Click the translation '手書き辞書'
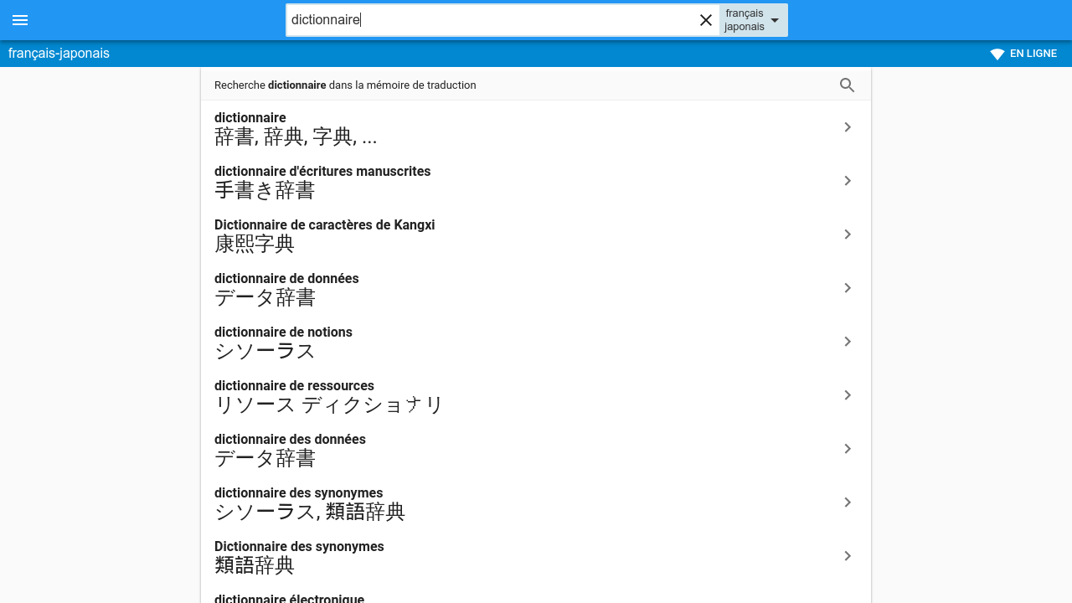1072x603 pixels. tap(265, 191)
